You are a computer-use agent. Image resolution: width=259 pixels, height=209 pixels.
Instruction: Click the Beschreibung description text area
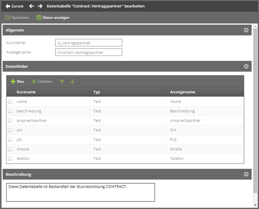click(x=81, y=192)
